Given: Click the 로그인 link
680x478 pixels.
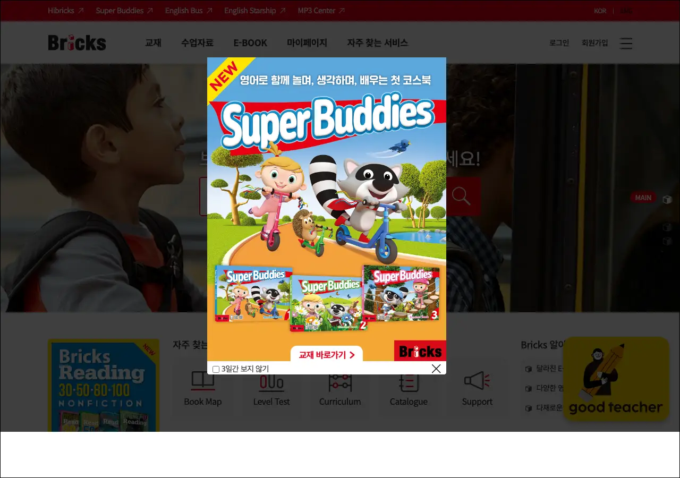Looking at the screenshot, I should (559, 43).
